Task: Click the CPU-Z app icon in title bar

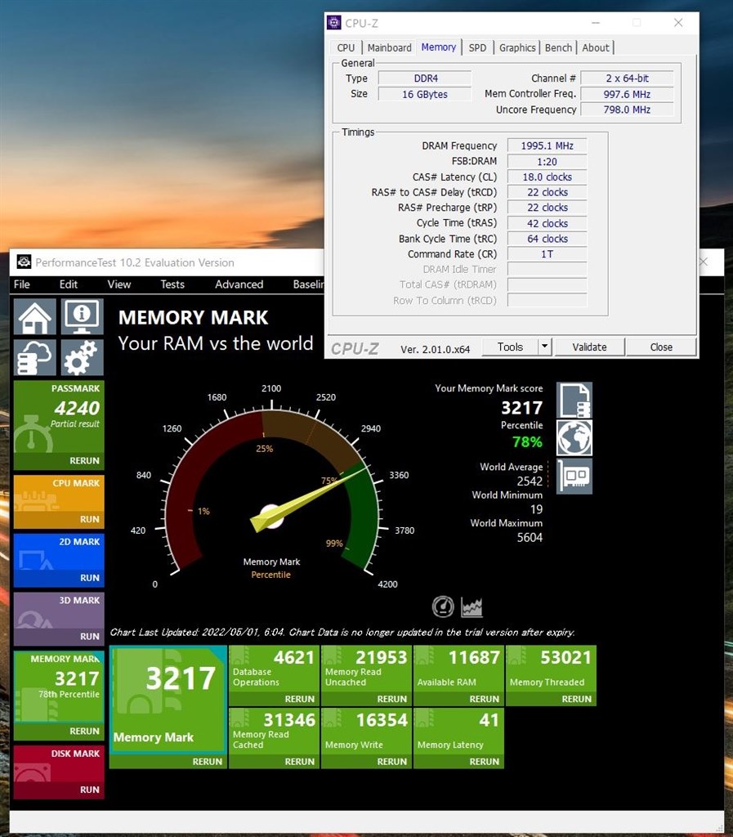Action: pos(334,22)
